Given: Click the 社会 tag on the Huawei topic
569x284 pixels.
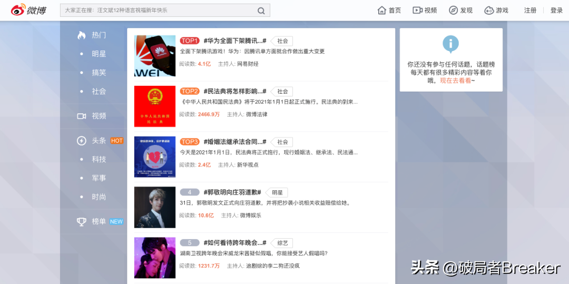Looking at the screenshot, I should pos(282,41).
